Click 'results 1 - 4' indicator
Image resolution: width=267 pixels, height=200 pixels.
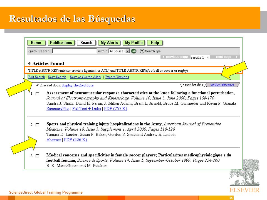click(200, 57)
